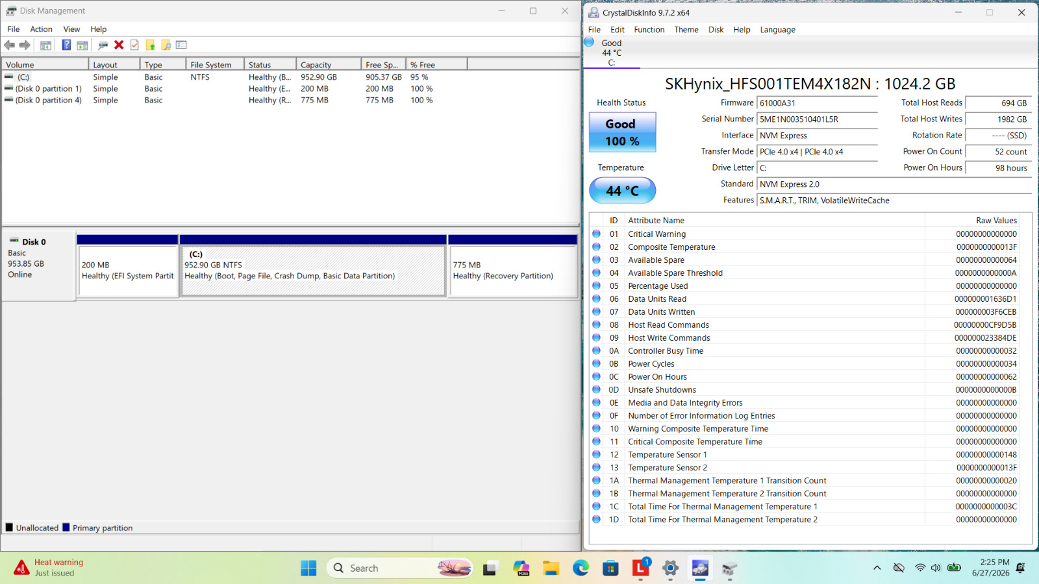1039x584 pixels.
Task: Click the Good 100 % health status button
Action: pyautogui.click(x=622, y=132)
